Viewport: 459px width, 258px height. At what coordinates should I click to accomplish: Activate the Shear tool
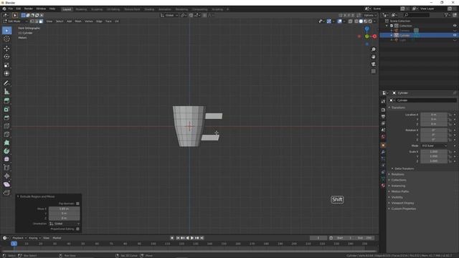click(x=6, y=184)
